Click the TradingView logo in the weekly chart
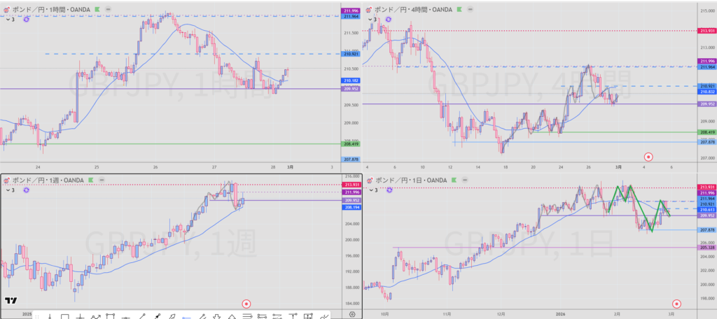 tap(11, 301)
